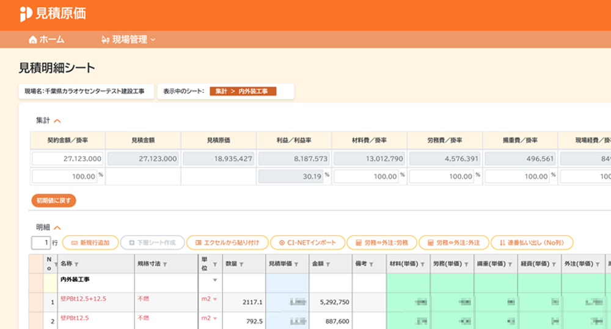Click the 集計 > 内外装工事 sheet breadcrumb
This screenshot has height=329, width=611.
(x=243, y=91)
